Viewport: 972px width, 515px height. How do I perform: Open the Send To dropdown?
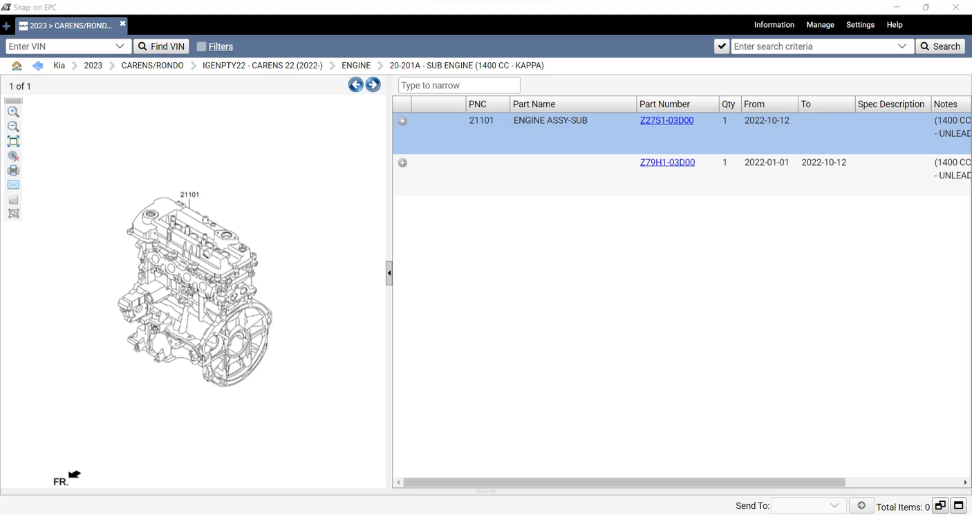click(834, 505)
